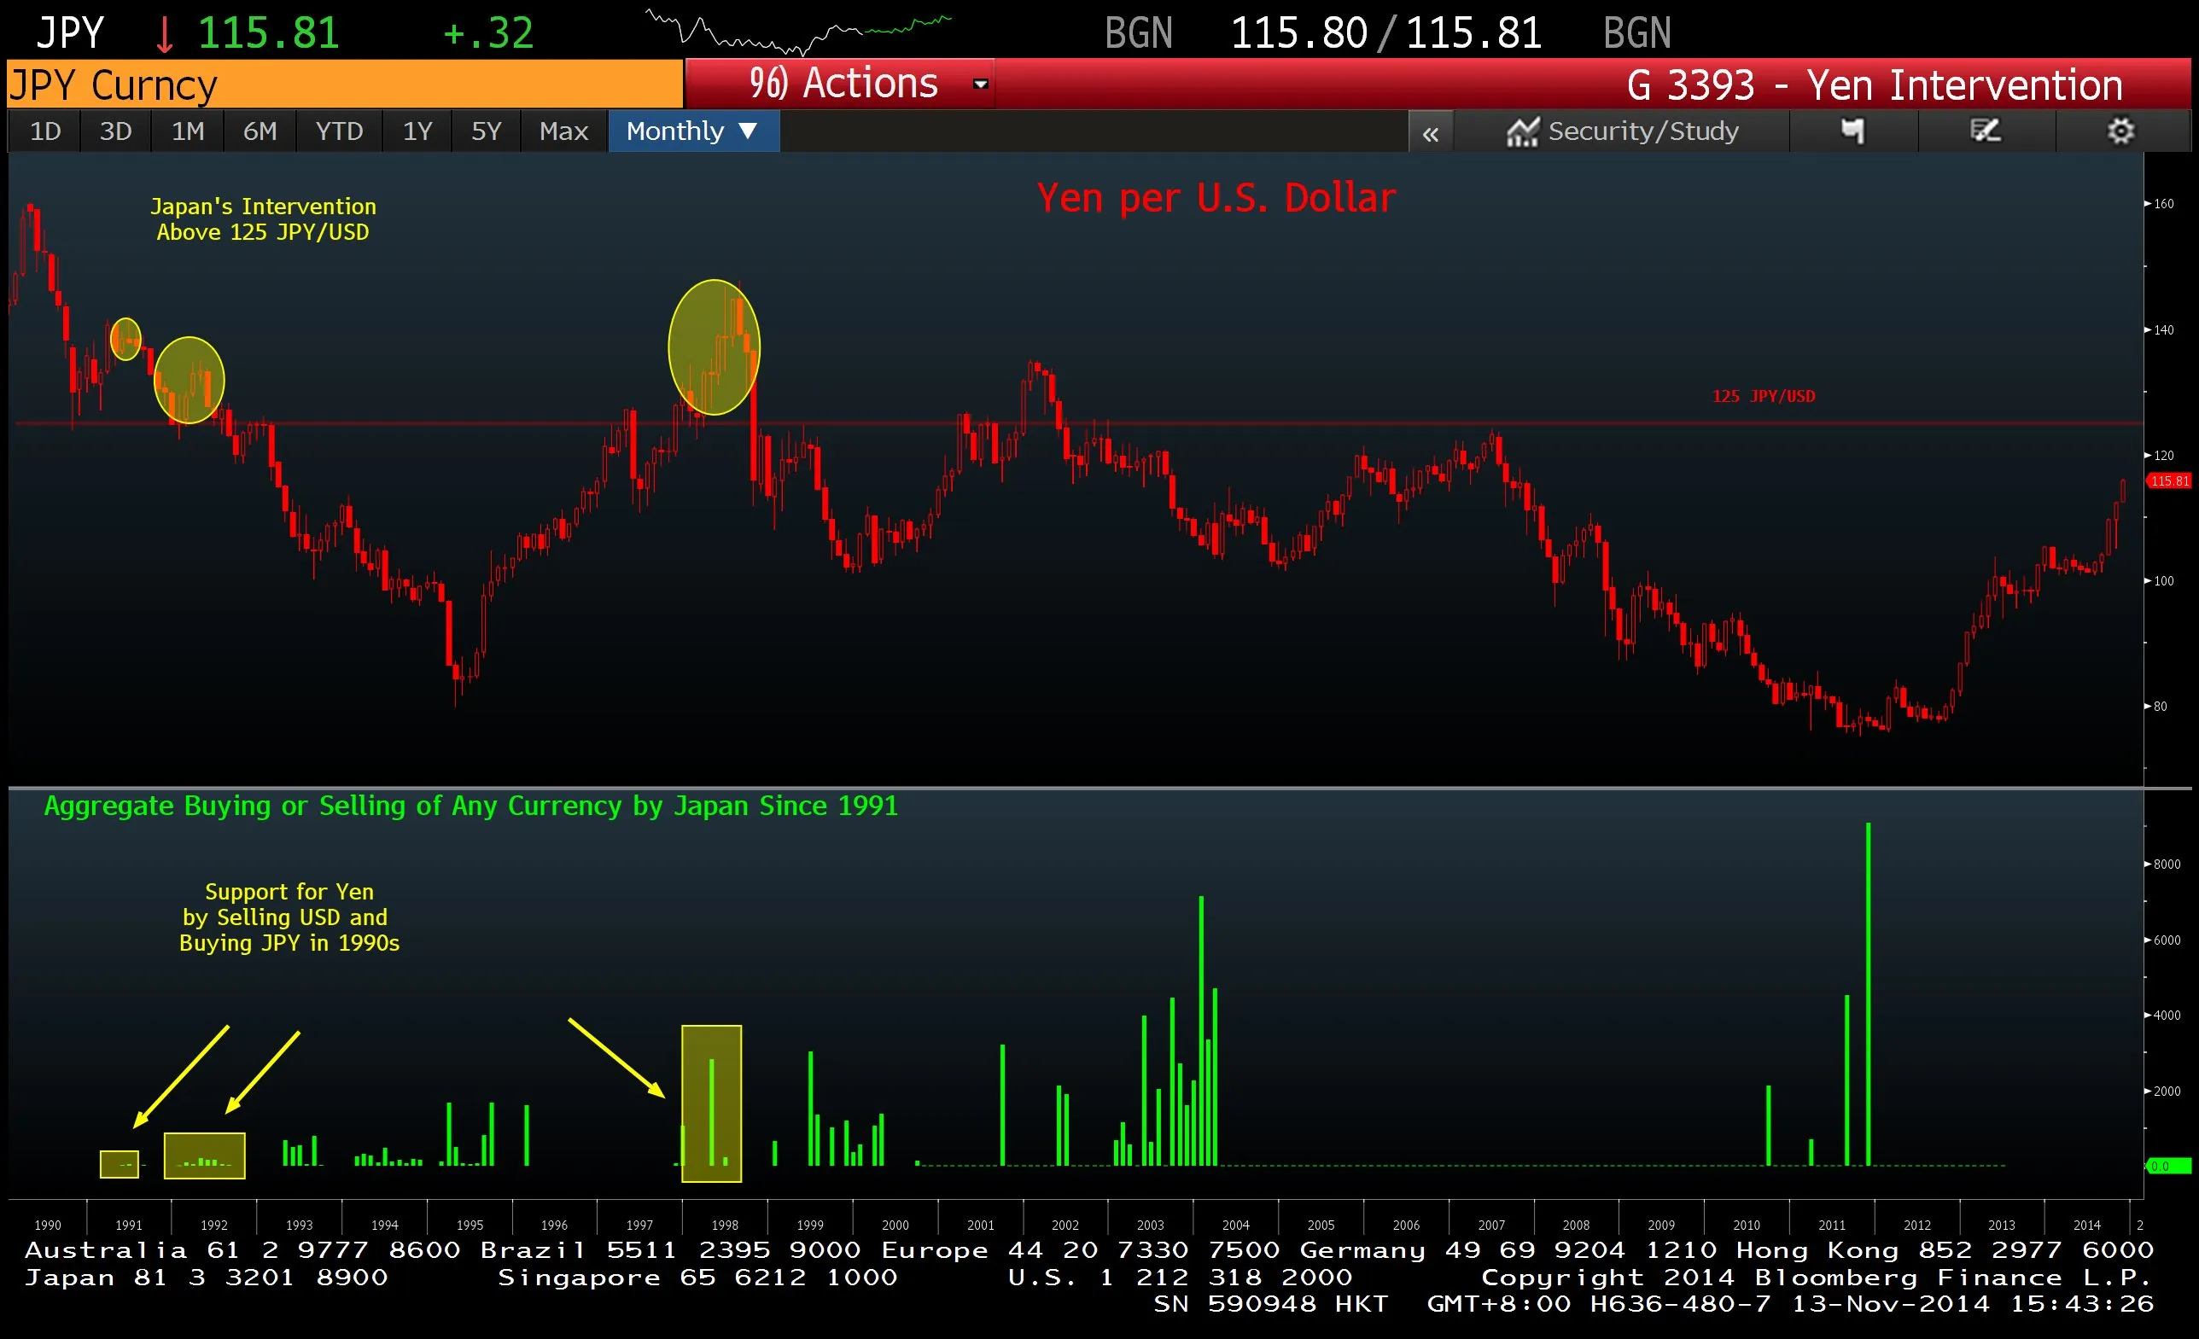Open chart settings via the gear icon
The height and width of the screenshot is (1339, 2199).
[2122, 131]
